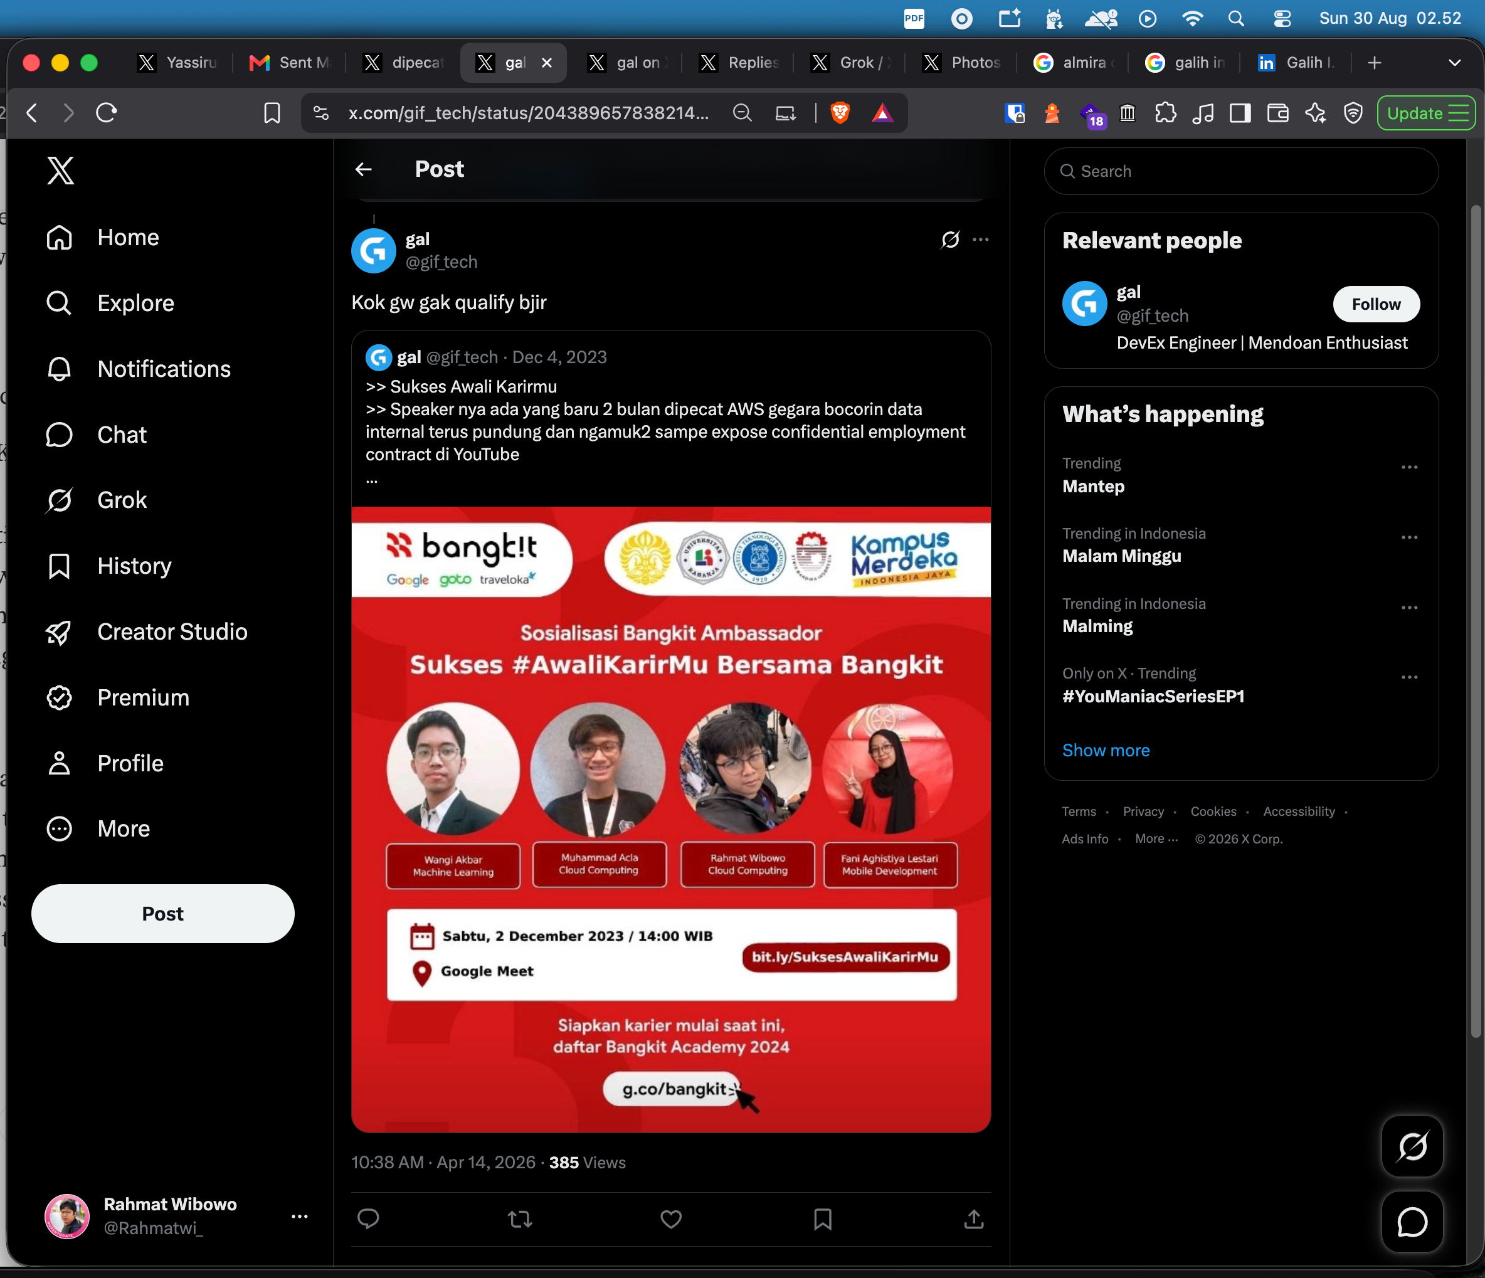Open more options for Malam Minggu trend
1485x1278 pixels.
1409,537
